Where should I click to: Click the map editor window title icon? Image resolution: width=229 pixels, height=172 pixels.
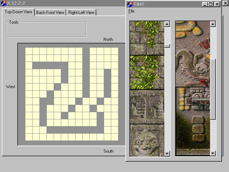click(4, 3)
